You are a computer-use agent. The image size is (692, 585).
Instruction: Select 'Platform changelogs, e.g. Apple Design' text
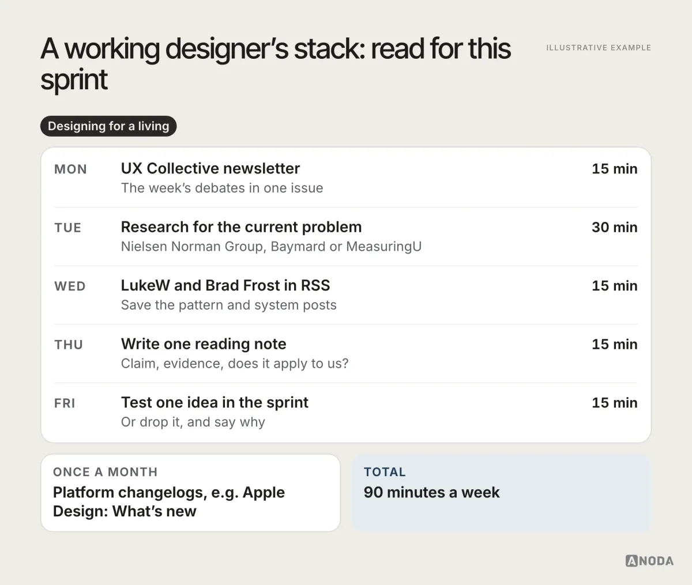tap(169, 501)
